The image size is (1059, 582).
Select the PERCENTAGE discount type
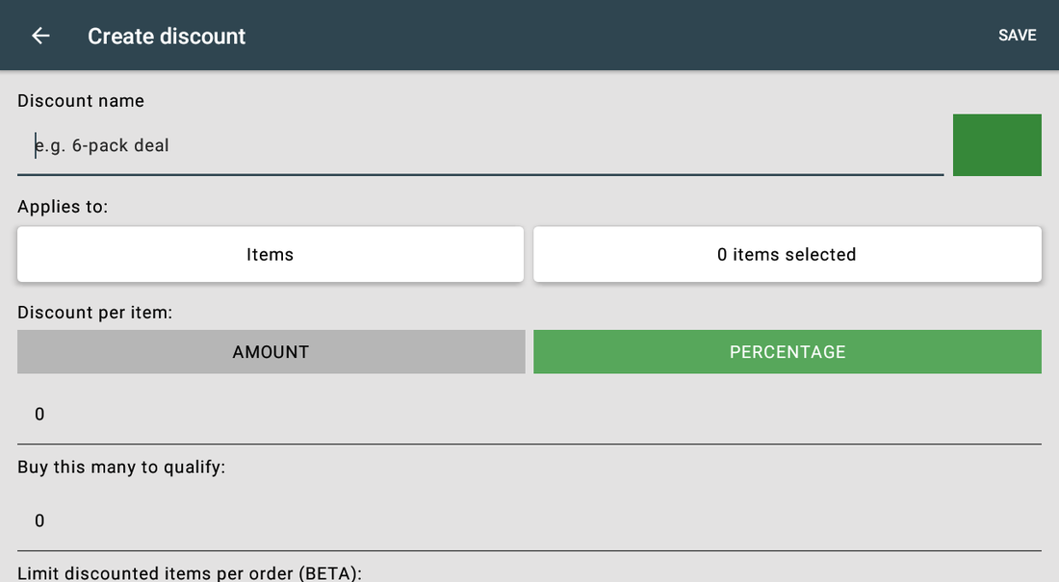(788, 352)
